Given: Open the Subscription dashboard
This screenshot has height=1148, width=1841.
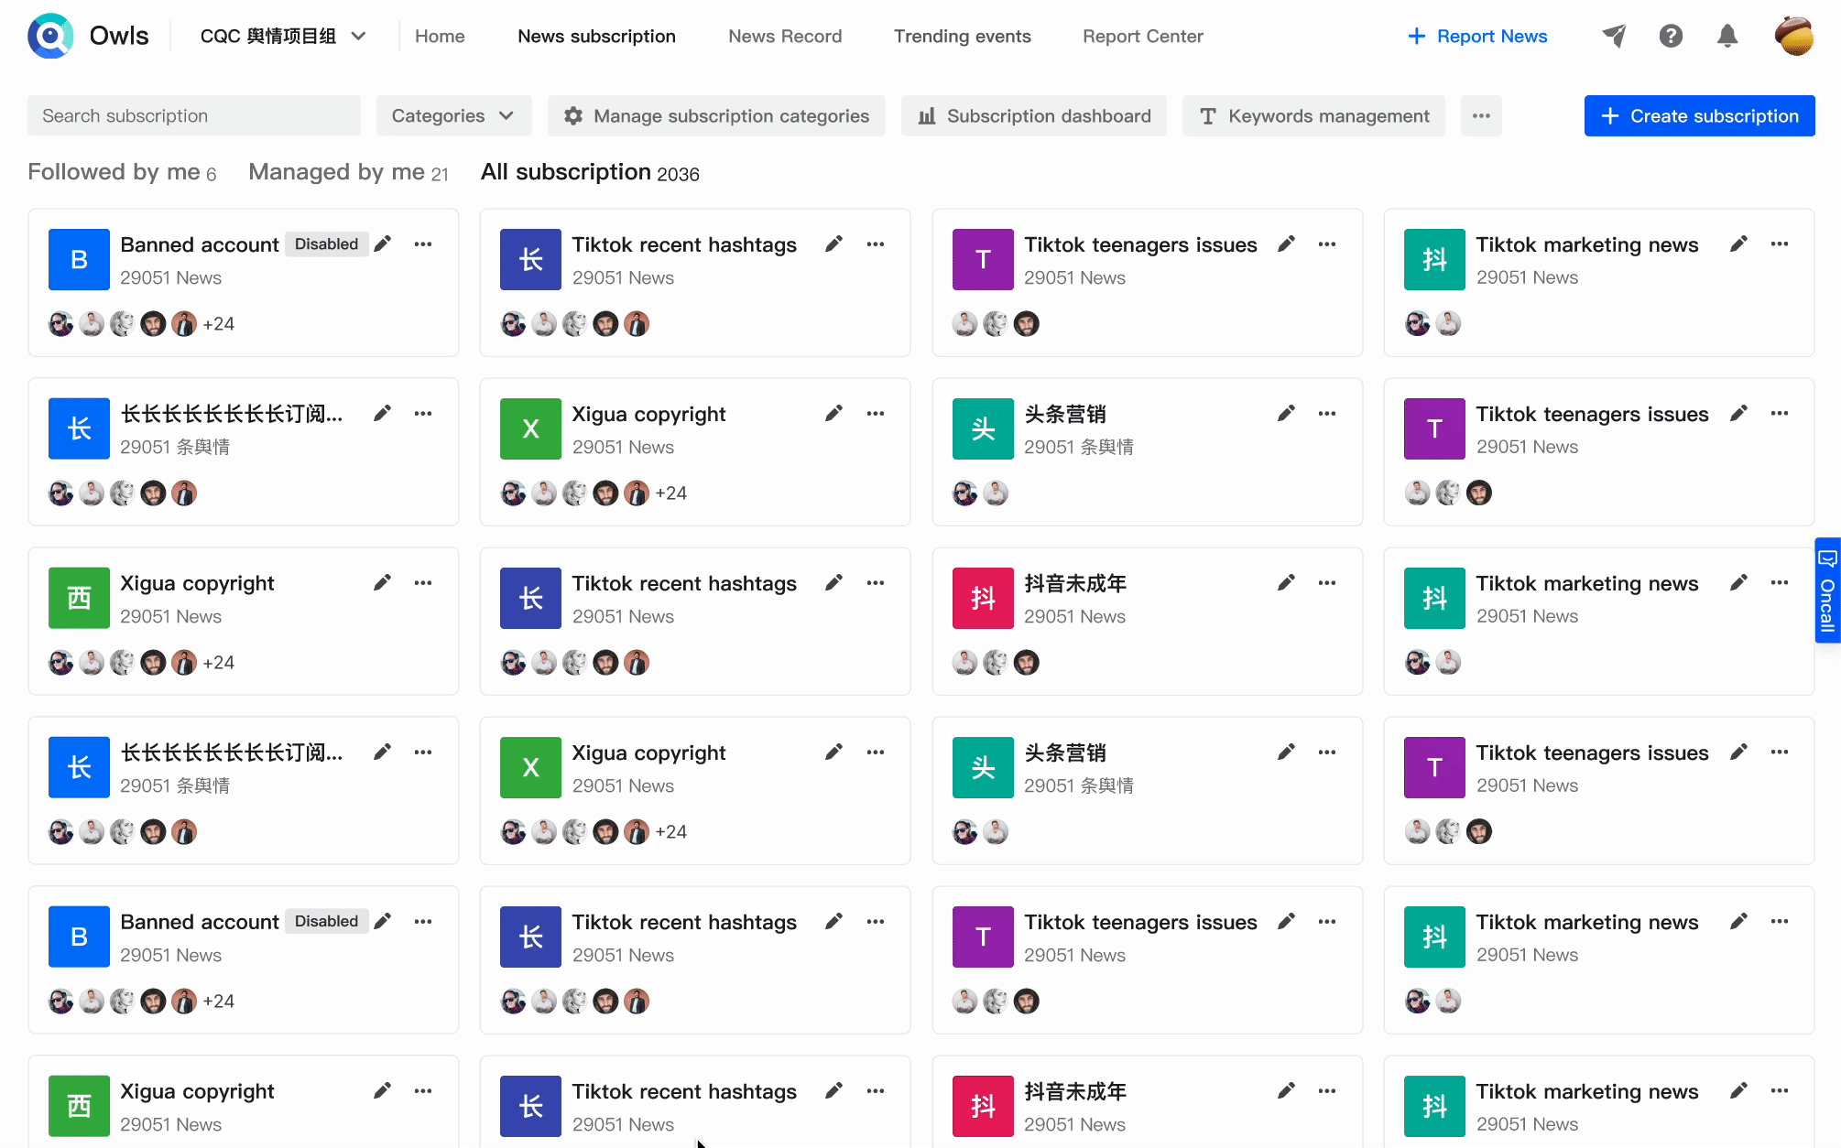Looking at the screenshot, I should (1033, 116).
